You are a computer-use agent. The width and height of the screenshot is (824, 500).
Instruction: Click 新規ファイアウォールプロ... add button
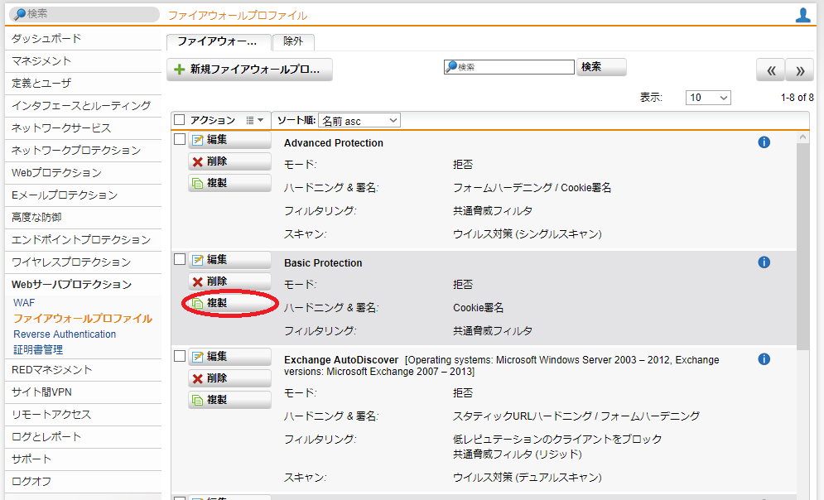[x=249, y=70]
